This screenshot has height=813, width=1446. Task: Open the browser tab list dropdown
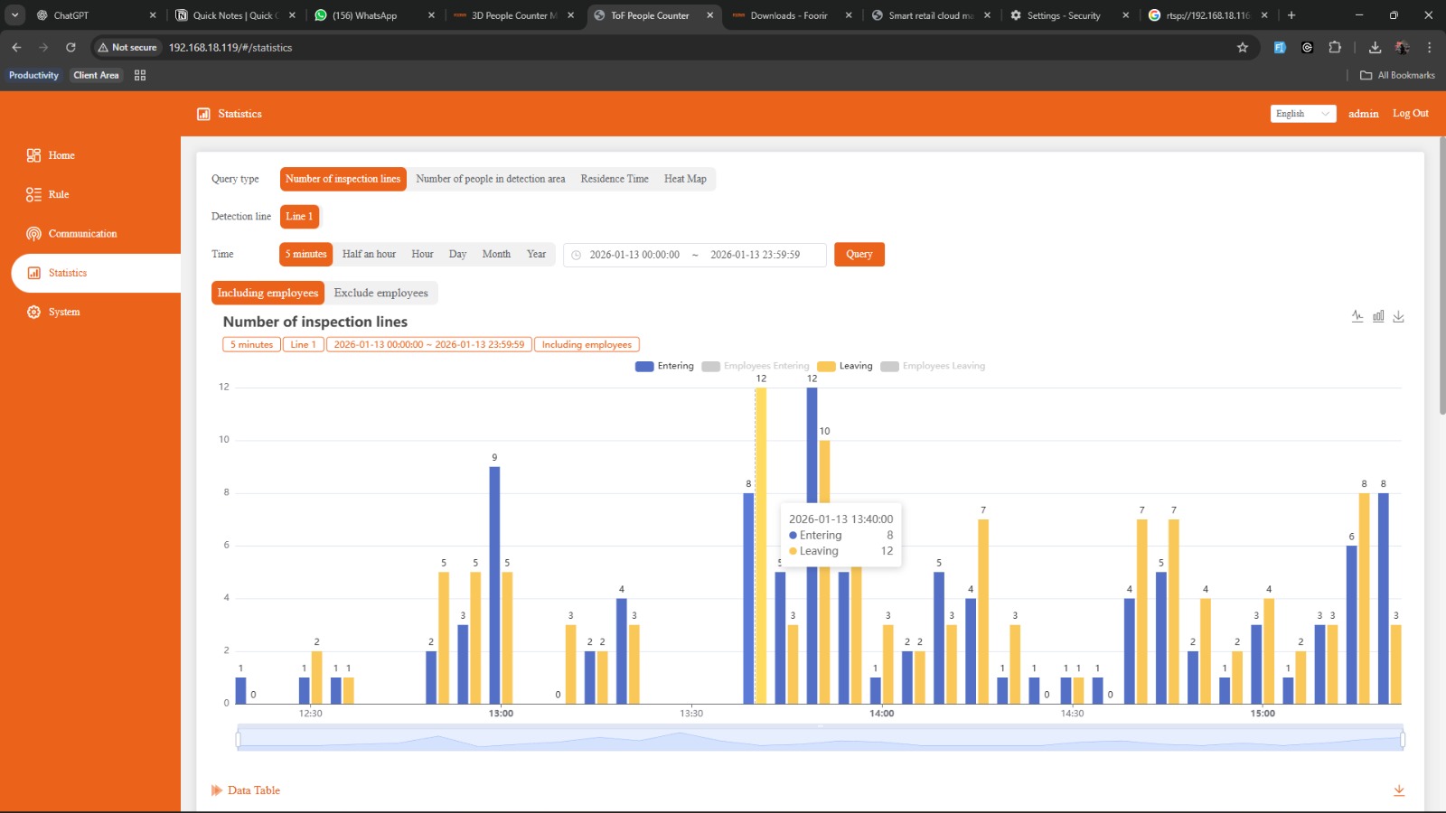point(15,15)
